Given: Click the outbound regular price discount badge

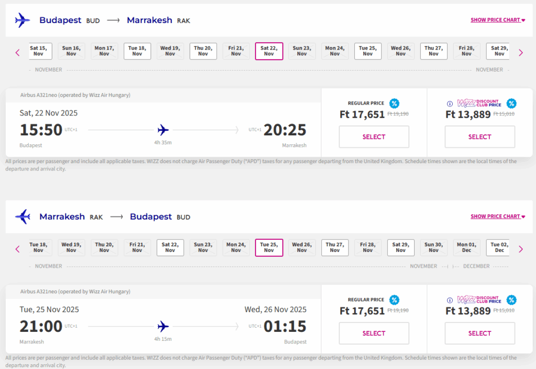Looking at the screenshot, I should click(x=394, y=103).
